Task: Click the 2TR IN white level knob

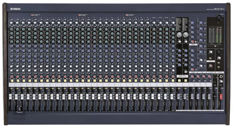Action: point(211,52)
